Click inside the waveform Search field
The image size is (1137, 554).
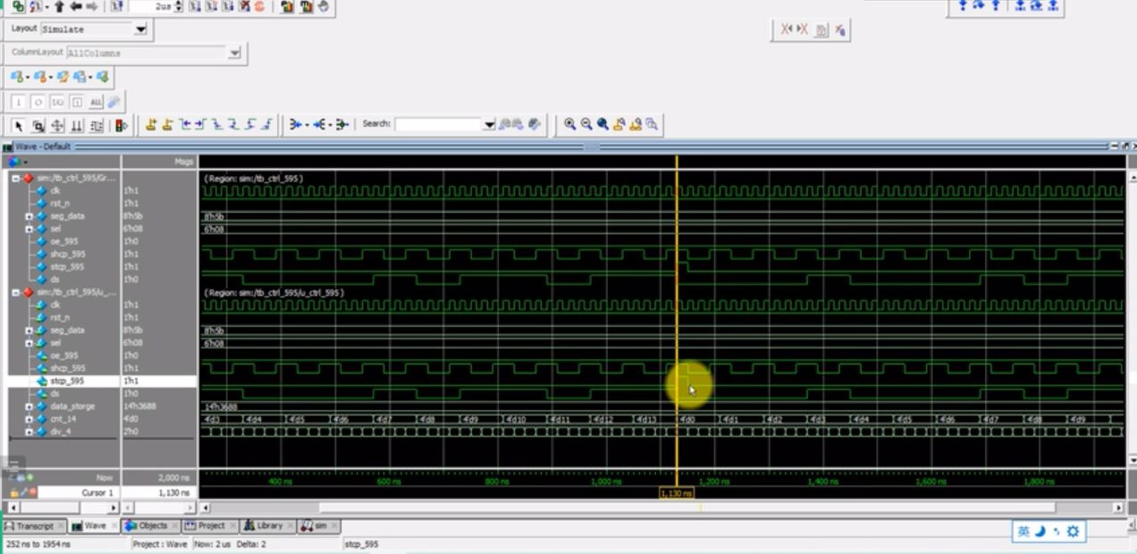tap(438, 125)
